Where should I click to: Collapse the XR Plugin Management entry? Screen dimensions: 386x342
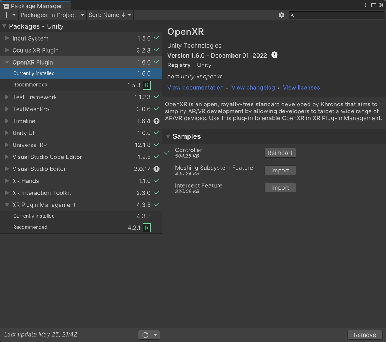click(x=6, y=205)
